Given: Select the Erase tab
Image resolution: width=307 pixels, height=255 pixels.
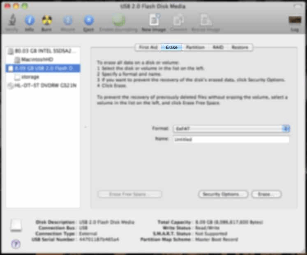Looking at the screenshot, I should 172,47.
